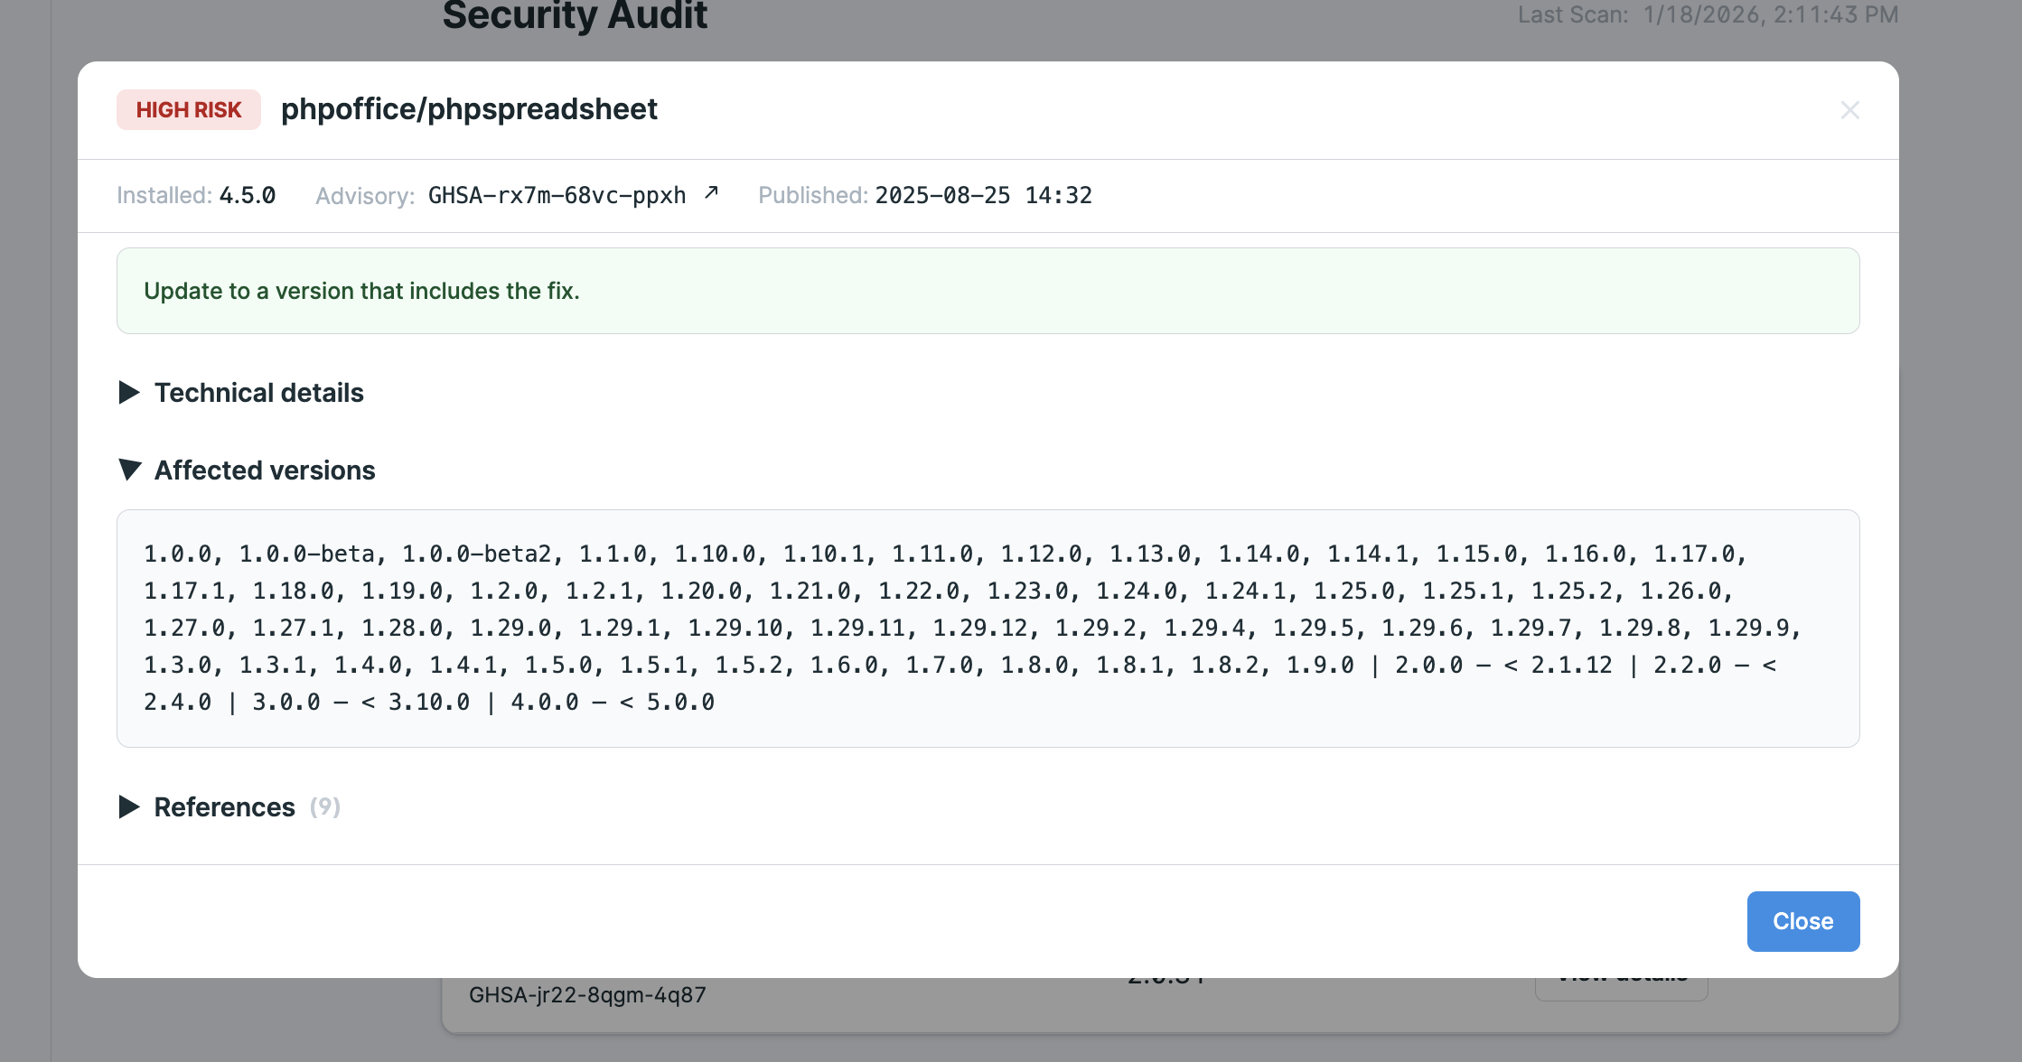Click the phpoffice/phpspreadsheet package title
2022x1062 pixels.
click(469, 109)
